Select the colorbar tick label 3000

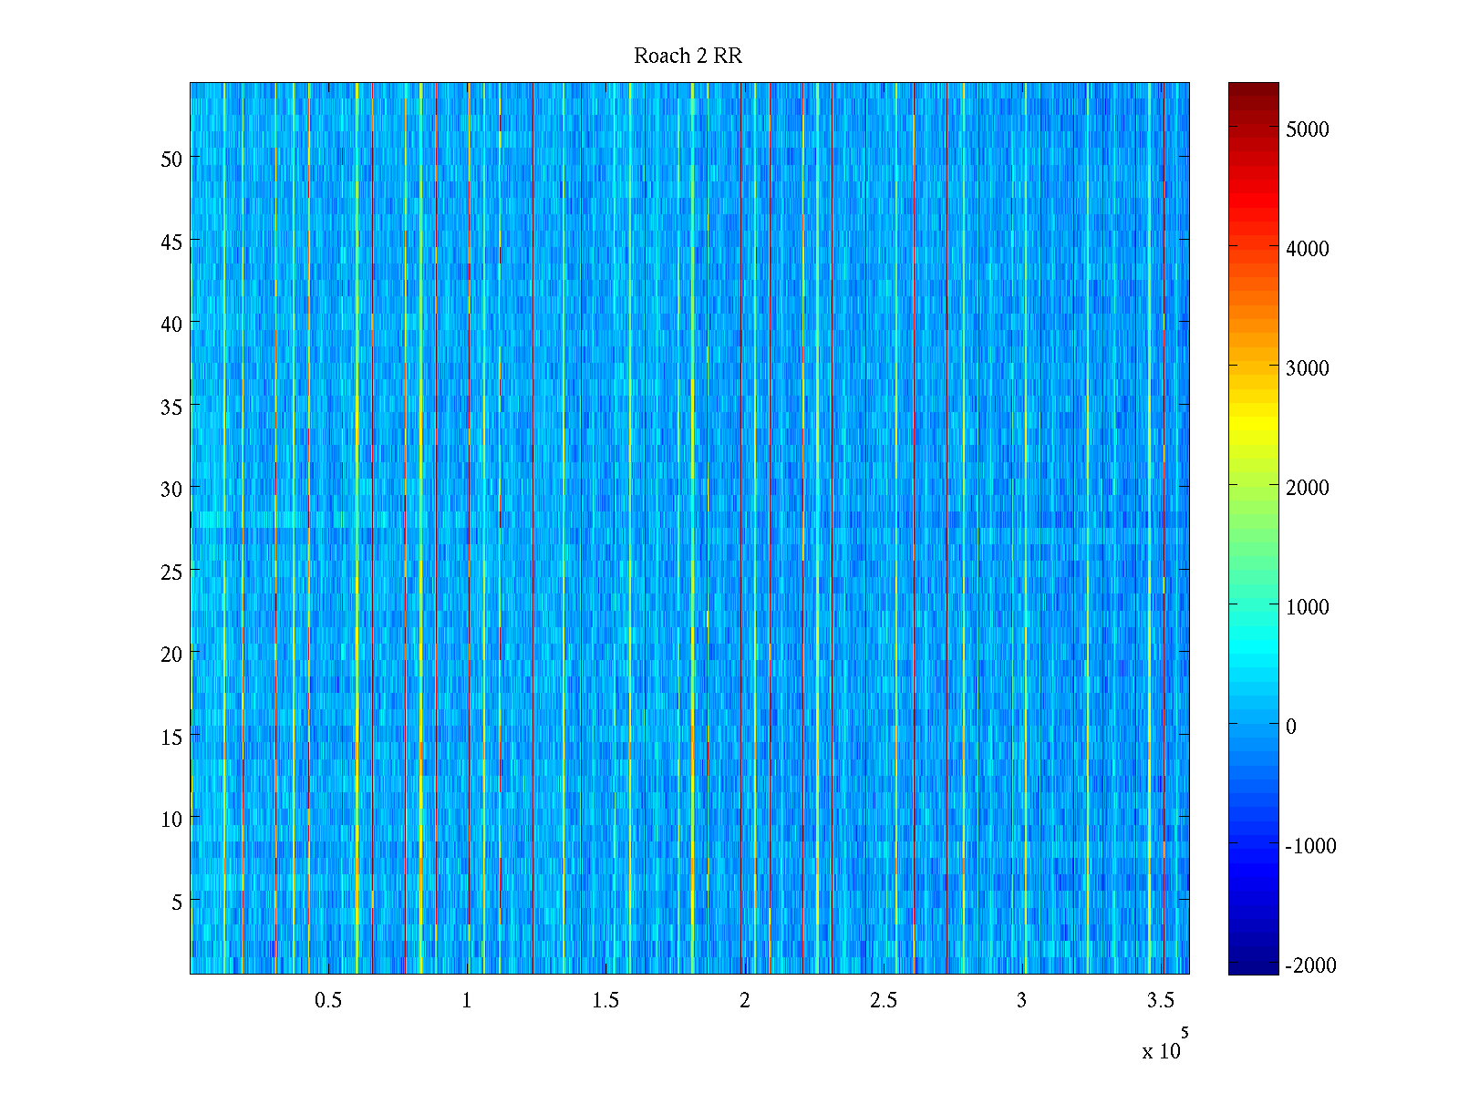coord(1307,368)
